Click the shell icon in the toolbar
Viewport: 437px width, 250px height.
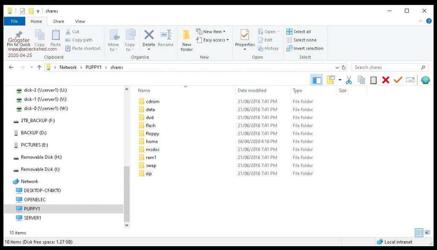point(425,80)
